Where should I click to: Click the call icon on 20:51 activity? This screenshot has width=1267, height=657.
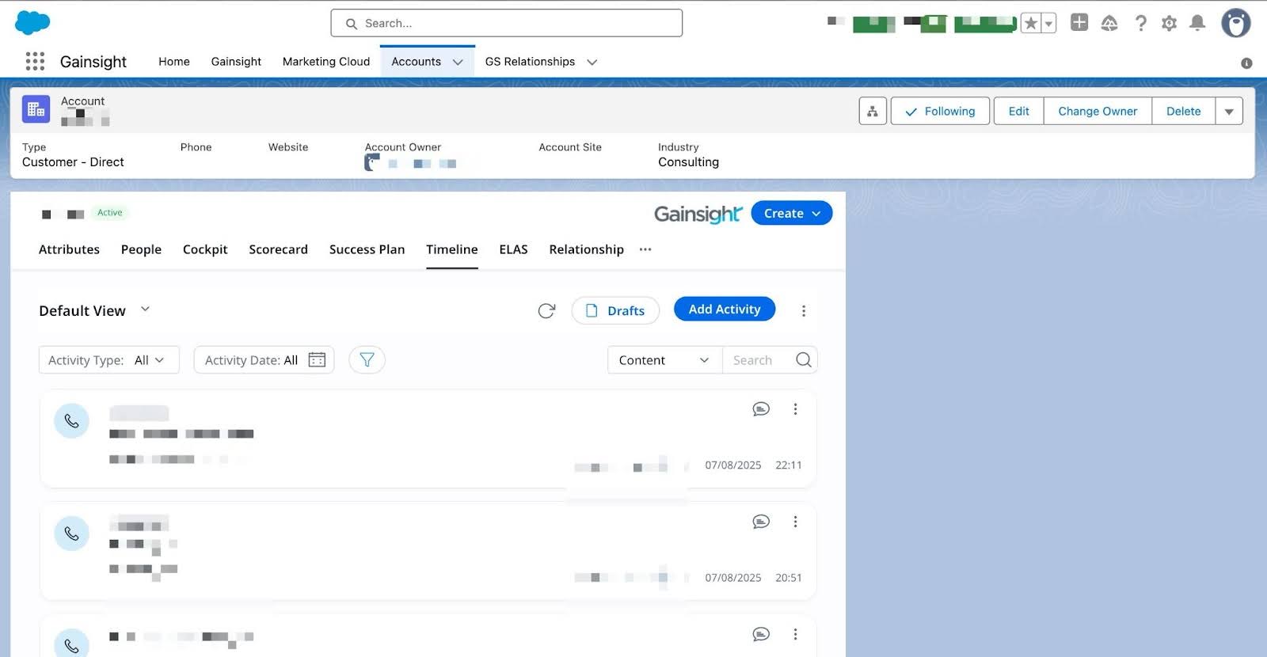point(71,534)
